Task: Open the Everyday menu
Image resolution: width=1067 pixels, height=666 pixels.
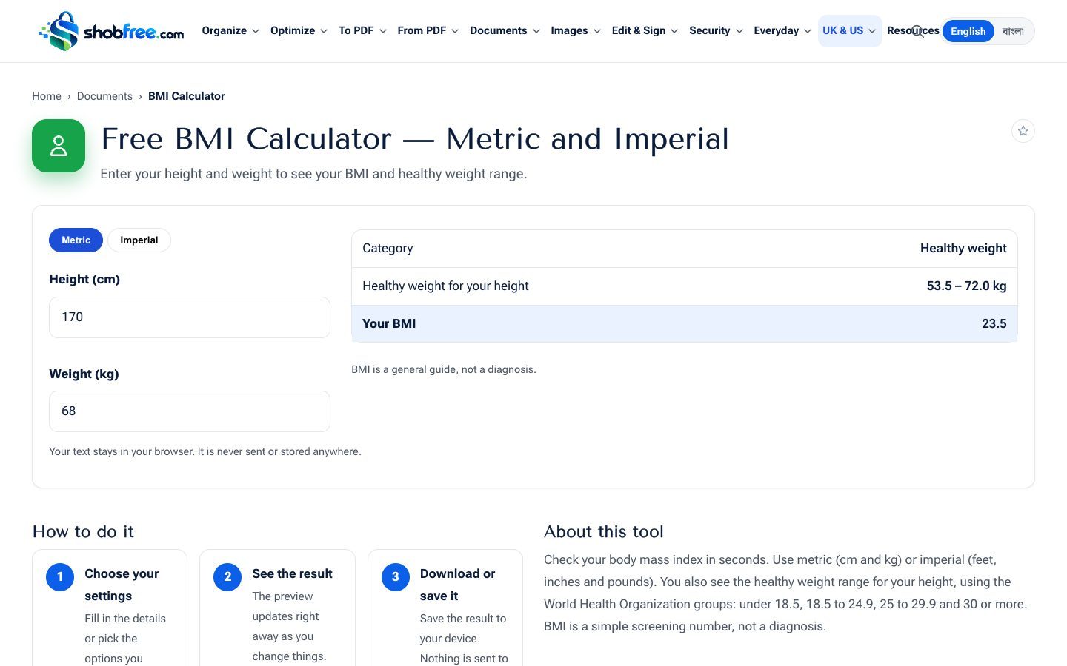Action: tap(782, 31)
